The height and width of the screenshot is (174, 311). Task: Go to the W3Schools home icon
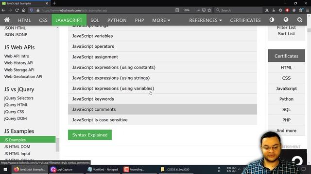[x=7, y=20]
